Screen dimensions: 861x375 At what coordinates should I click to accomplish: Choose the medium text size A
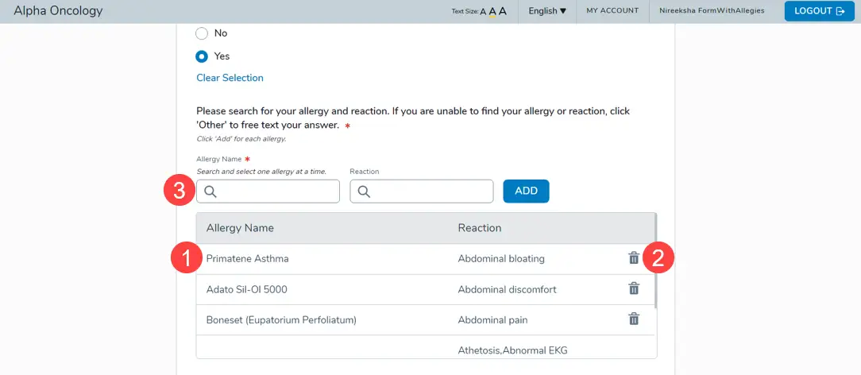click(x=492, y=11)
